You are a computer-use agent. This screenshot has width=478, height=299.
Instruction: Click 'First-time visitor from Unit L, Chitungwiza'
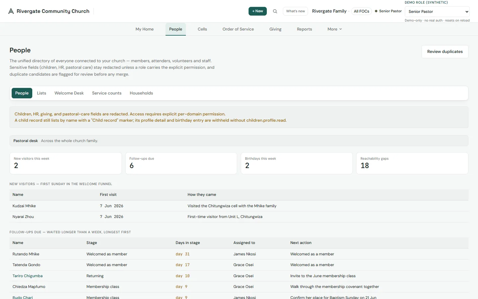coord(225,217)
